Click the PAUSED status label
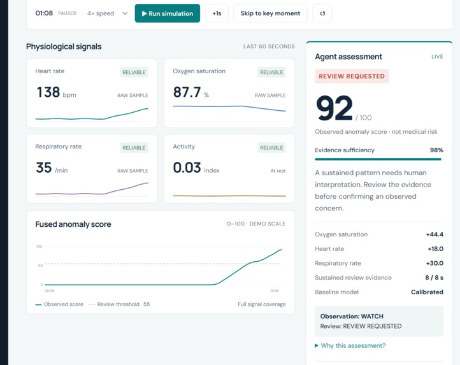460x365 pixels. pos(67,13)
